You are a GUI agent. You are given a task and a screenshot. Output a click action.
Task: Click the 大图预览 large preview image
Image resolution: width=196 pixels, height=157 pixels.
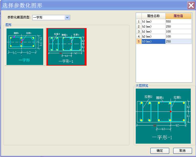click(x=163, y=116)
